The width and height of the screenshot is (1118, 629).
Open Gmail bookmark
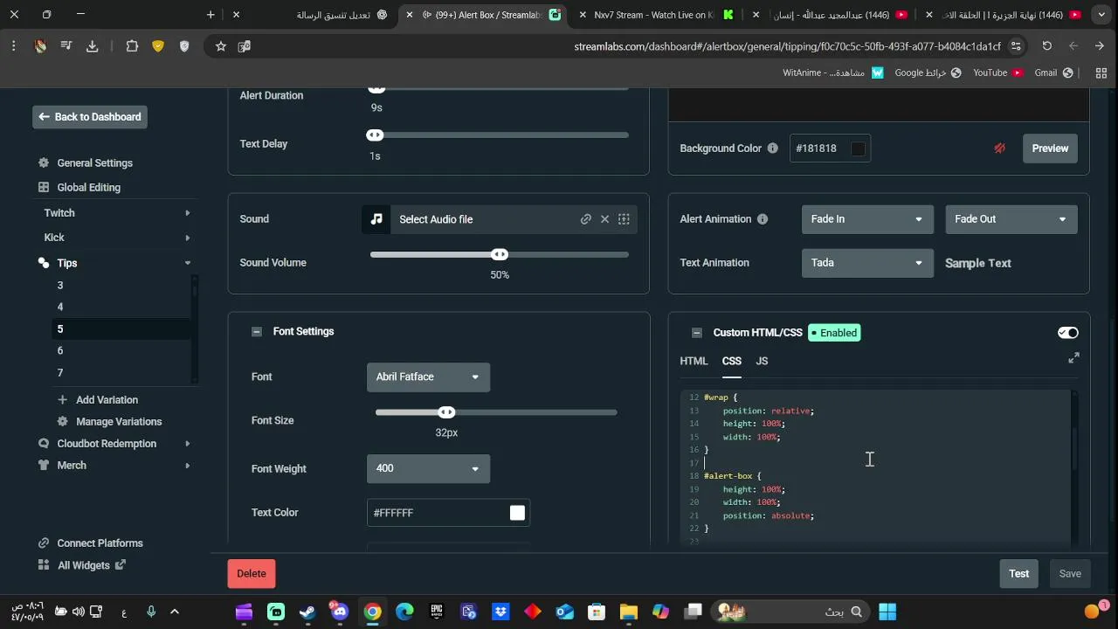pyautogui.click(x=1053, y=73)
